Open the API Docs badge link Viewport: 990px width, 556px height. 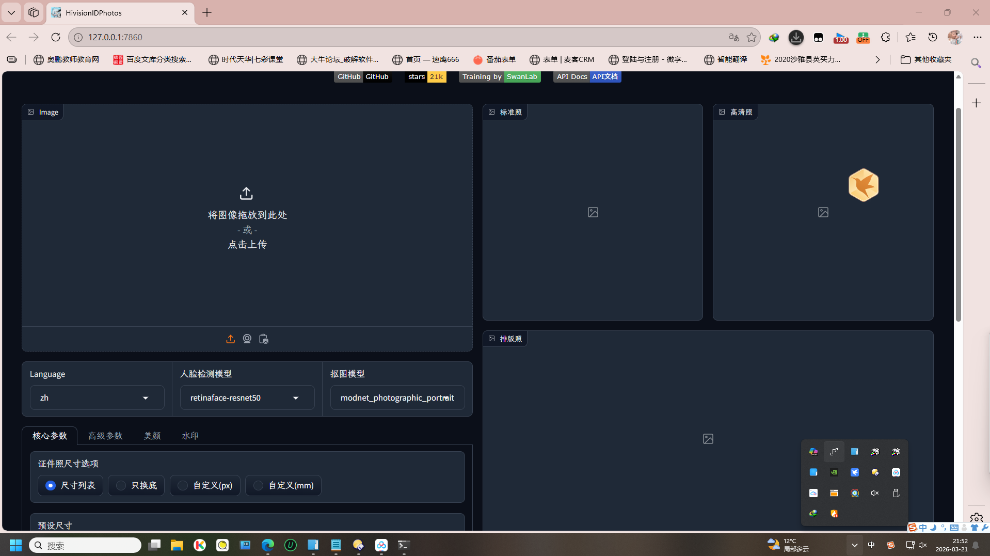tap(587, 76)
